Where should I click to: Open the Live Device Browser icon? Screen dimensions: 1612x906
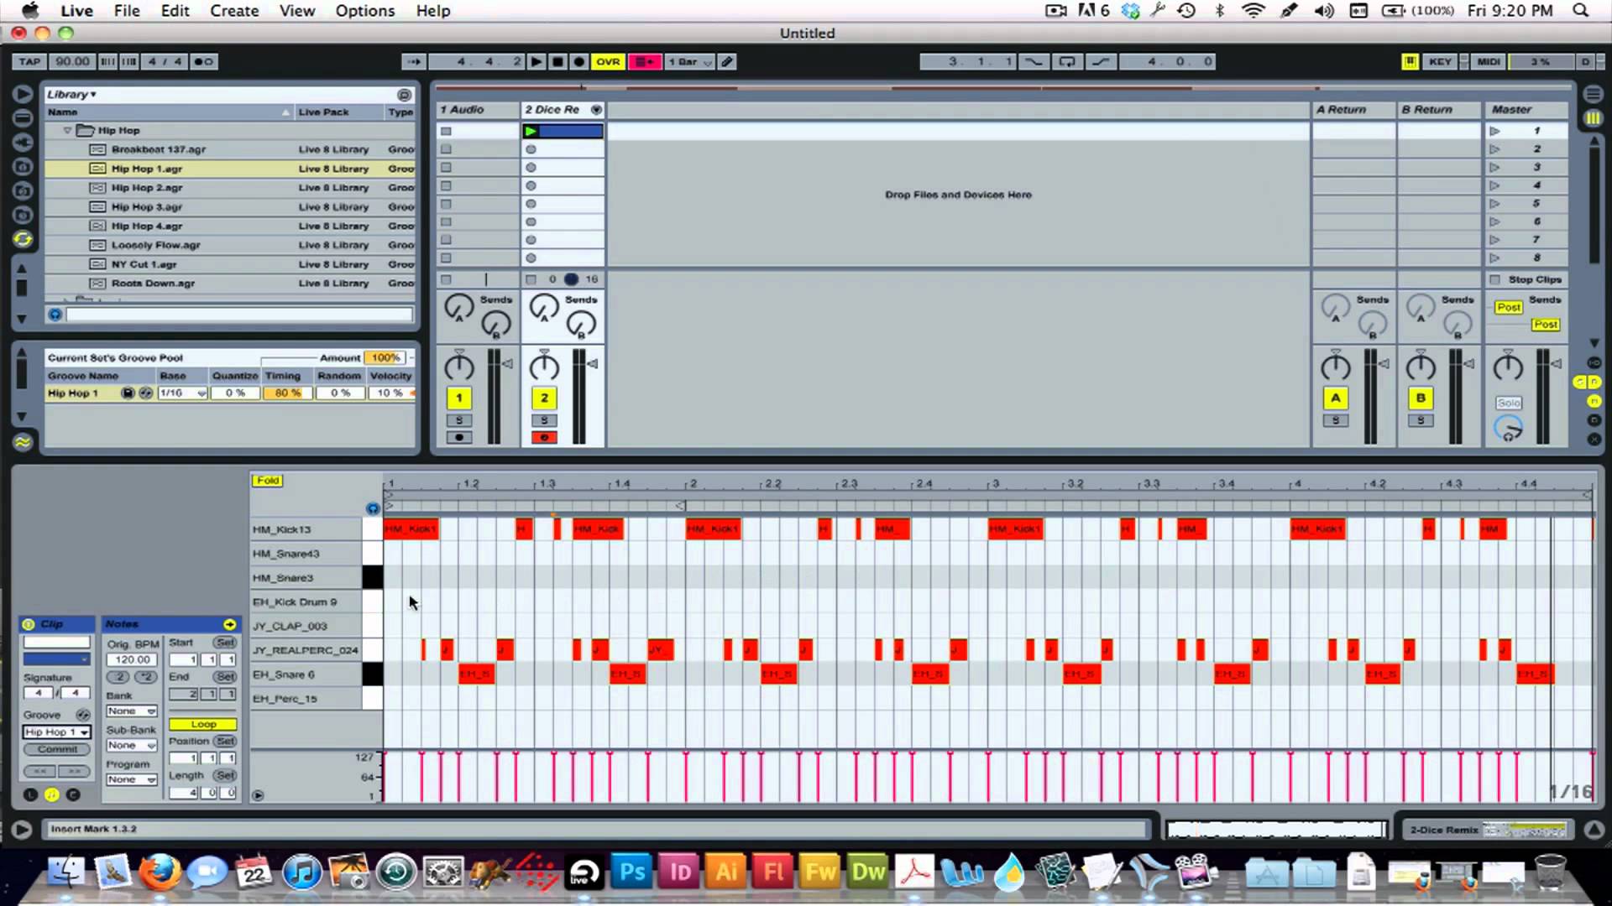(23, 118)
